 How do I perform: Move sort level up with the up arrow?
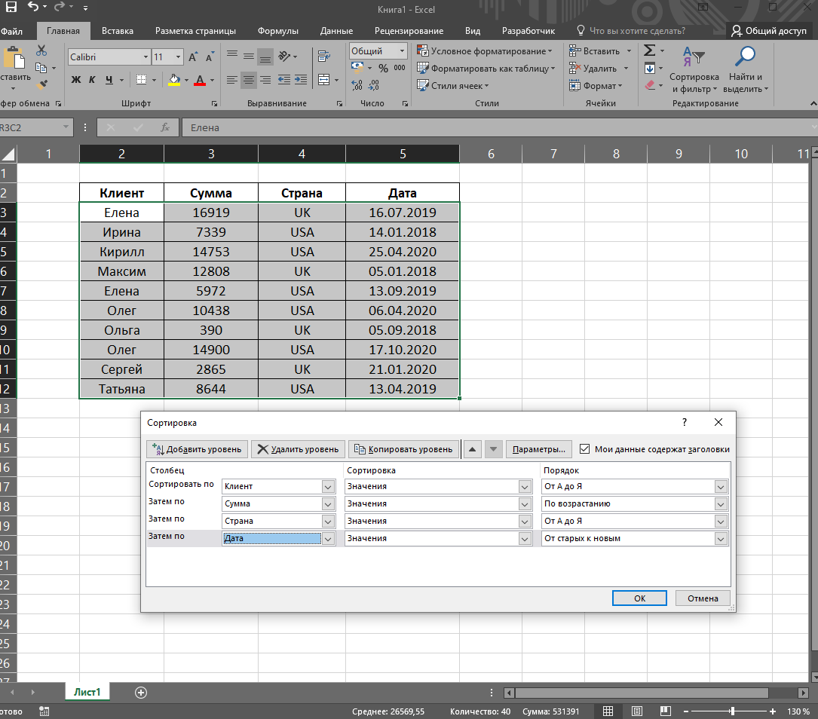click(473, 449)
